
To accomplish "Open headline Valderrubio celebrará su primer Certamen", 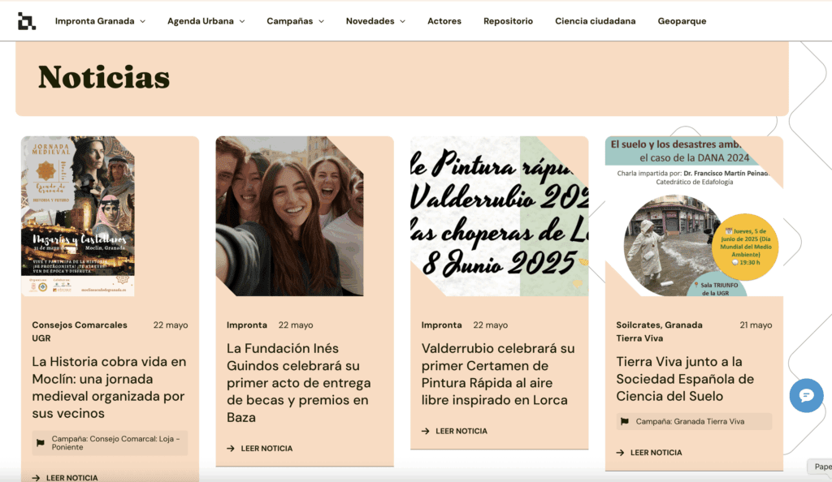I will pos(498,374).
